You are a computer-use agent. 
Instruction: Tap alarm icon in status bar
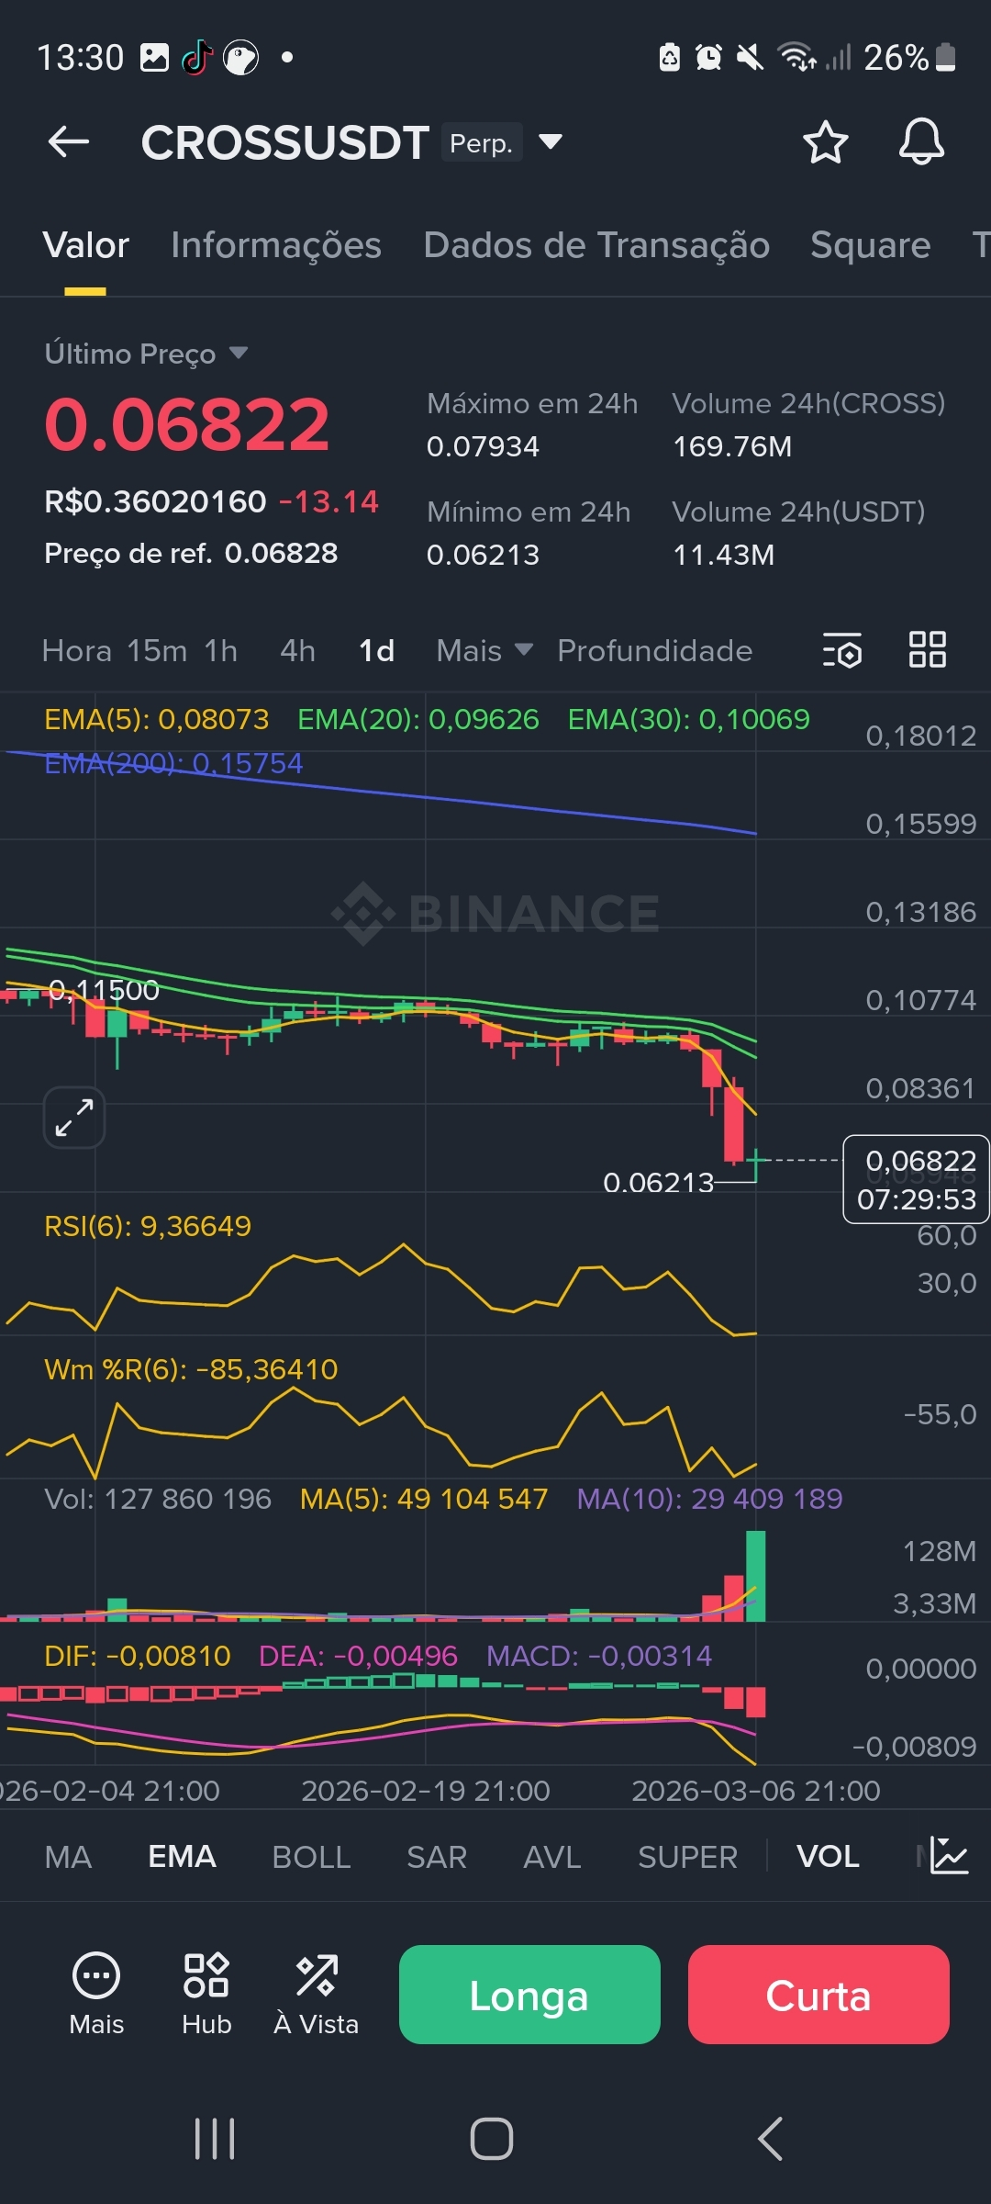coord(708,58)
